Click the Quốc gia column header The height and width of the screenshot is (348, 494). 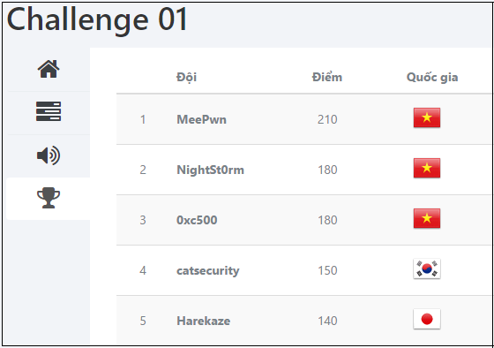432,78
